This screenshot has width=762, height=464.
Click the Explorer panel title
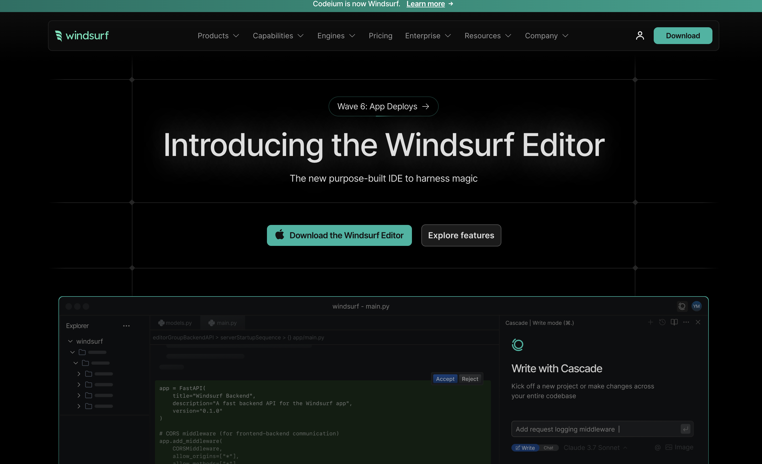pyautogui.click(x=77, y=326)
